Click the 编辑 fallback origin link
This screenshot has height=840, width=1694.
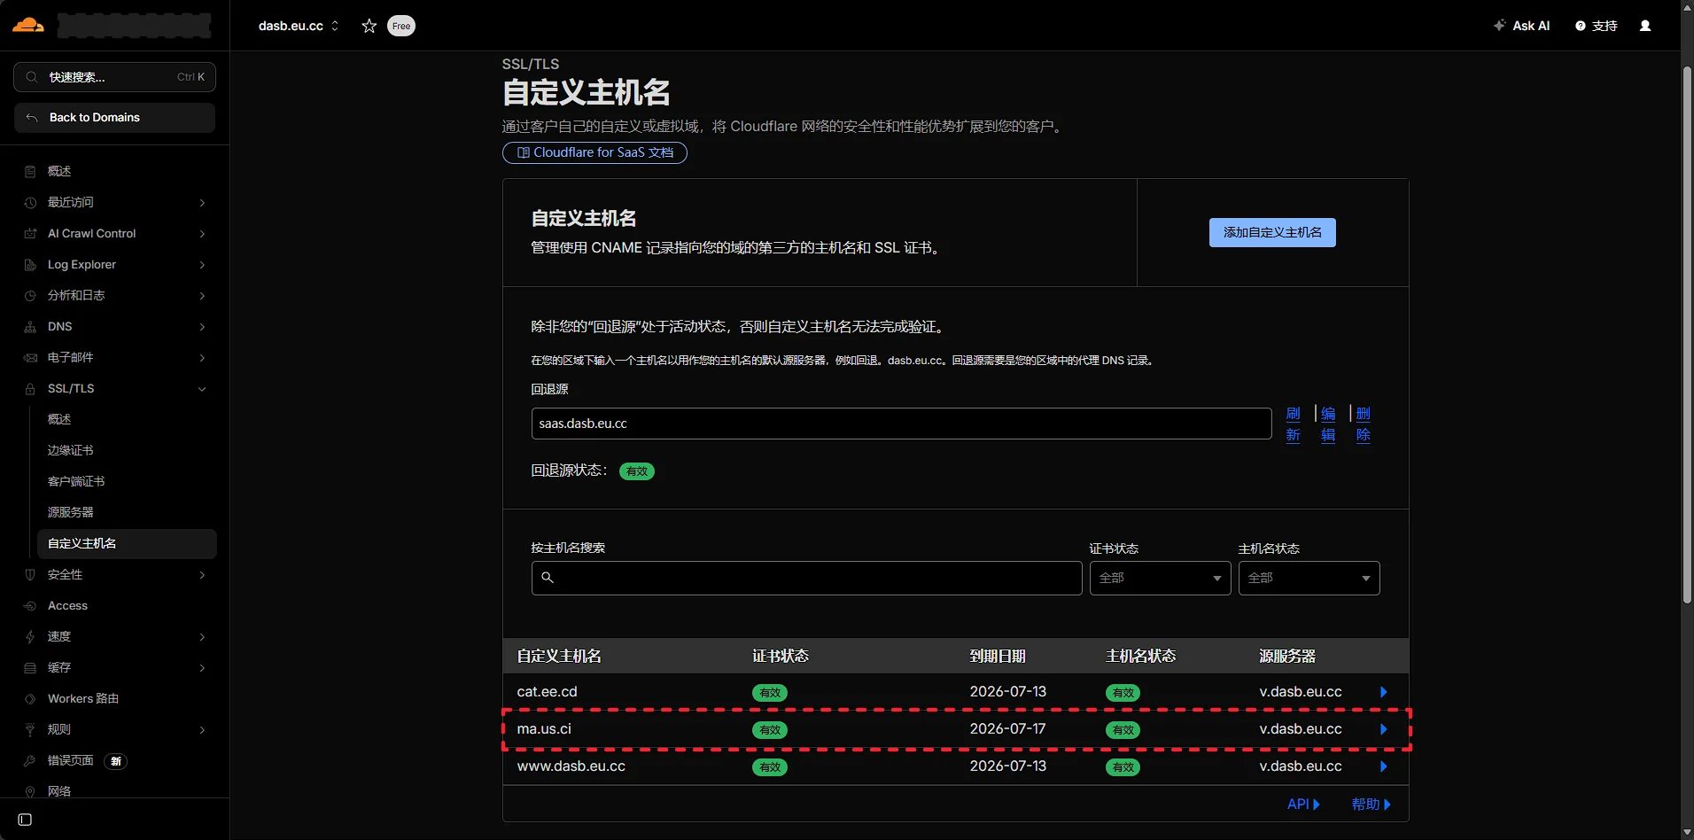1328,424
